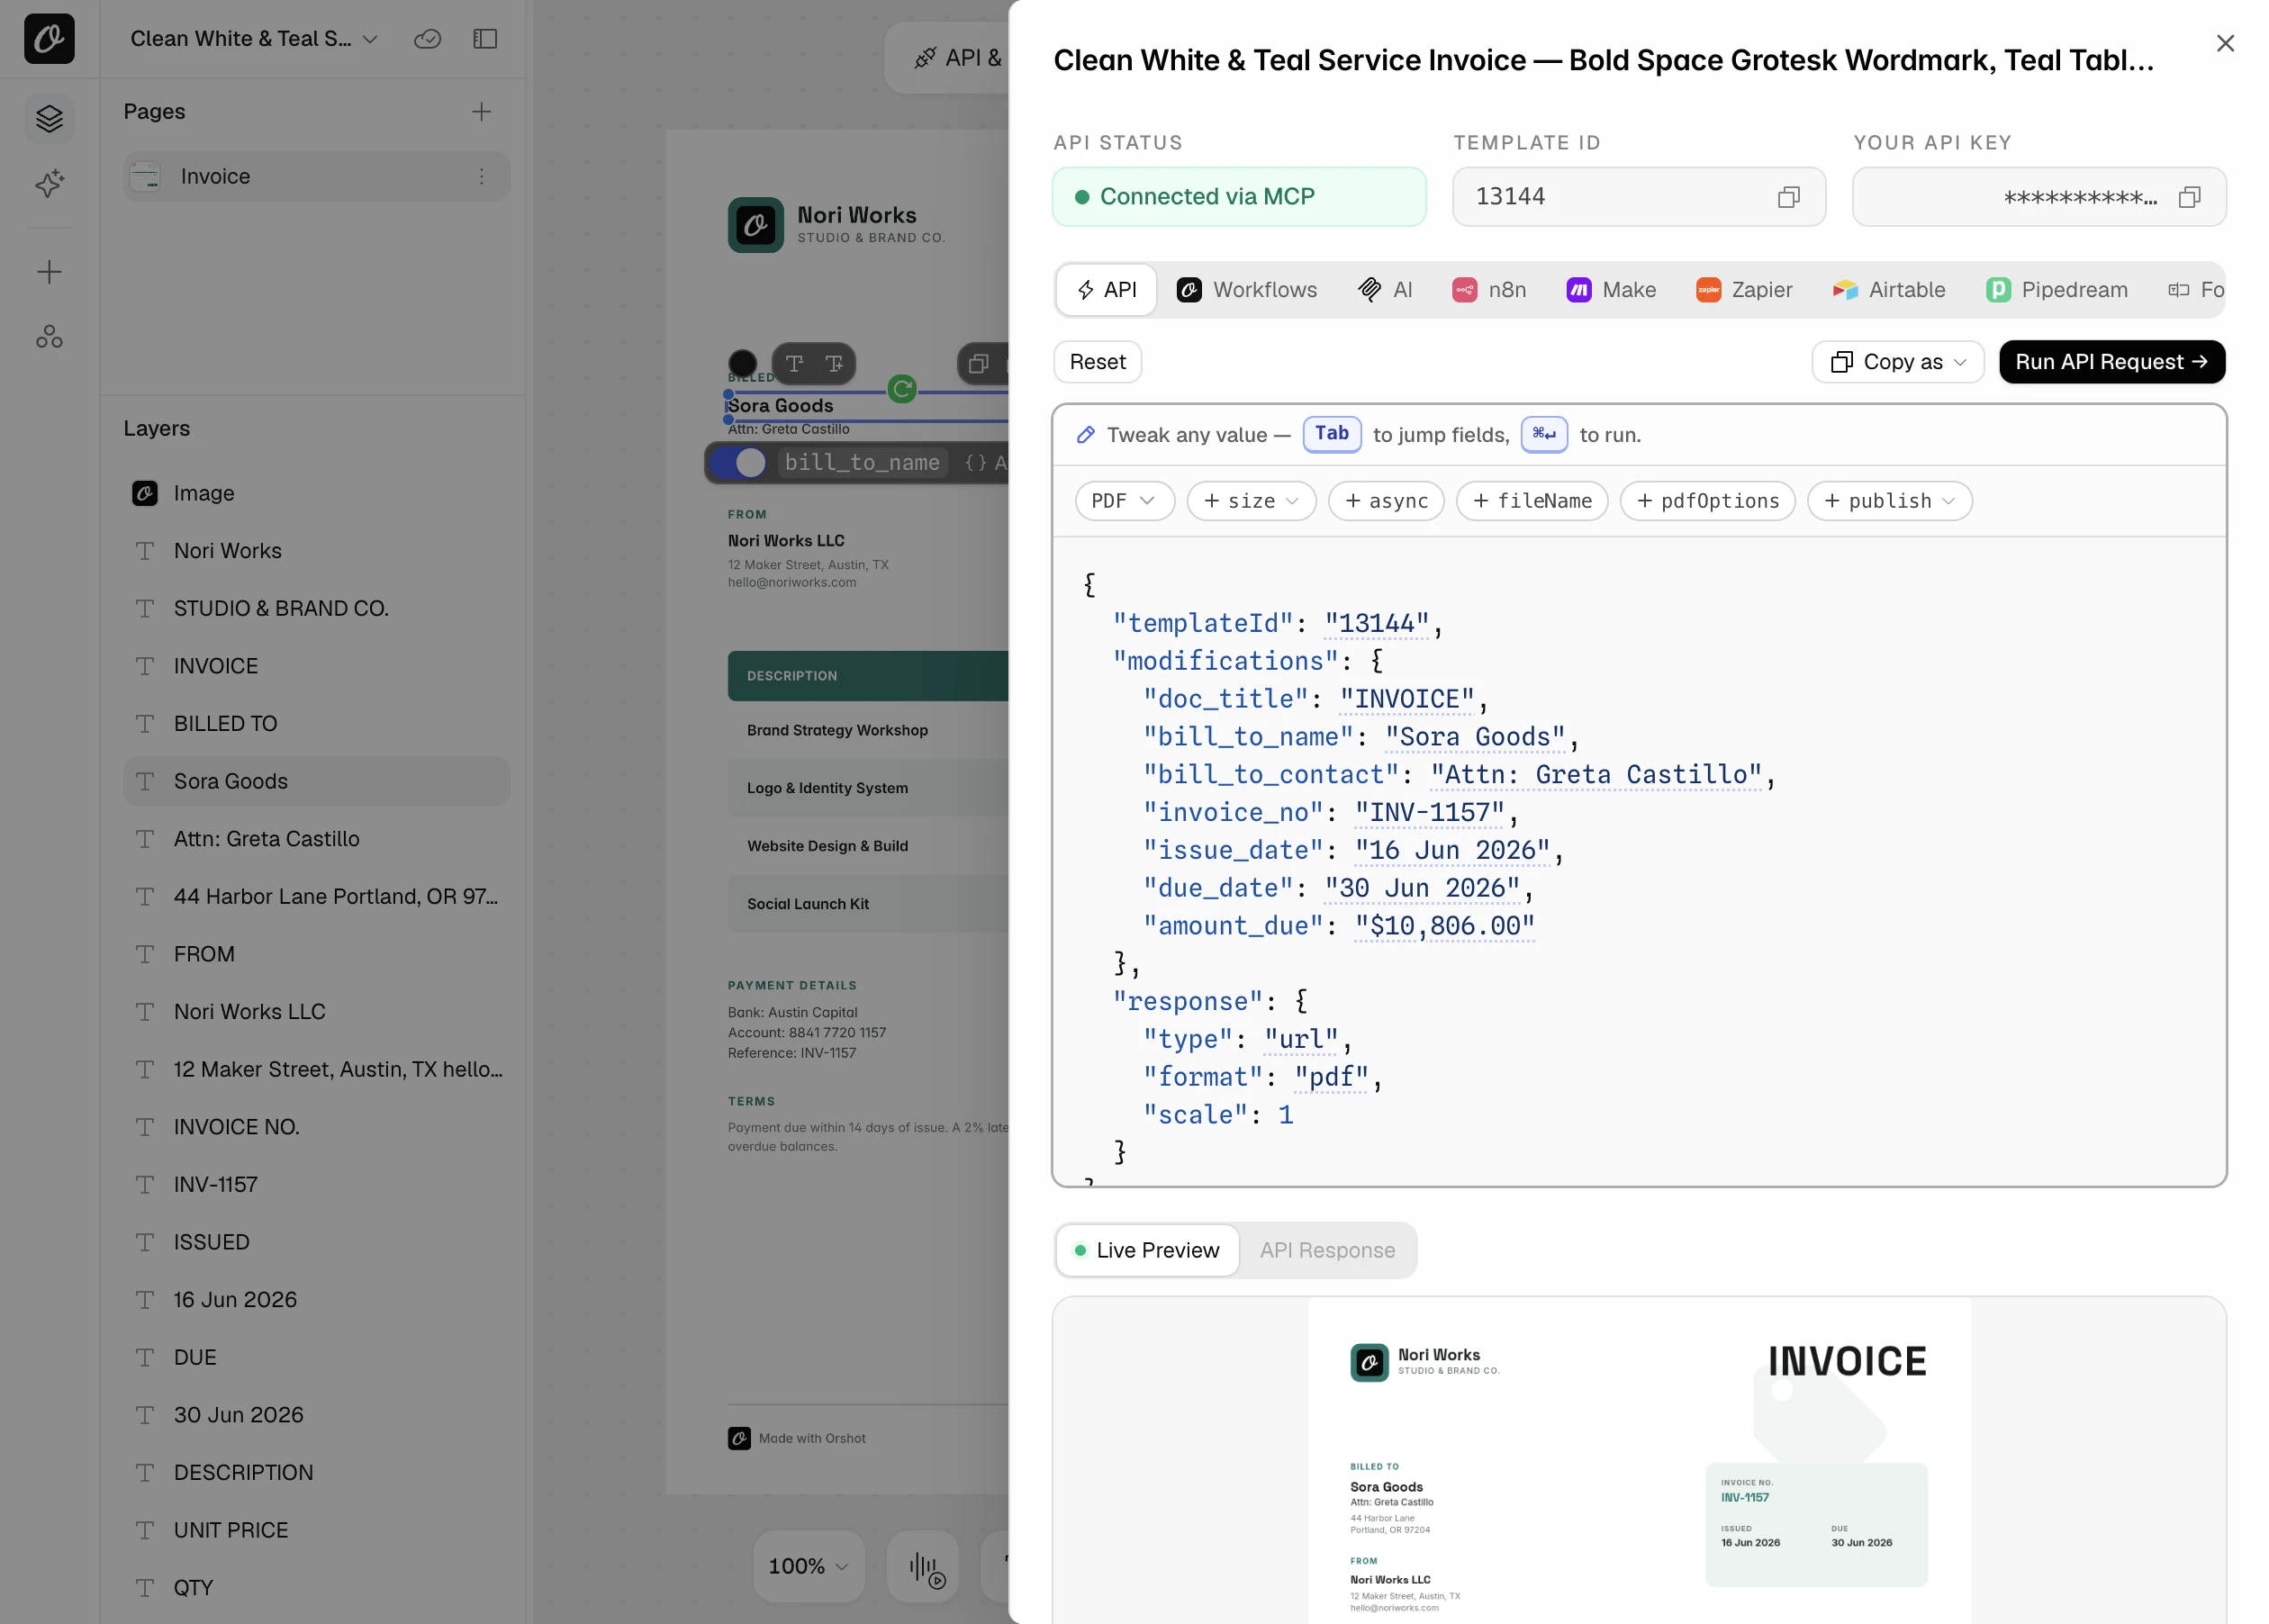This screenshot has height=1624, width=2269.
Task: Click the pencil Tweak any value icon
Action: pyautogui.click(x=1085, y=435)
